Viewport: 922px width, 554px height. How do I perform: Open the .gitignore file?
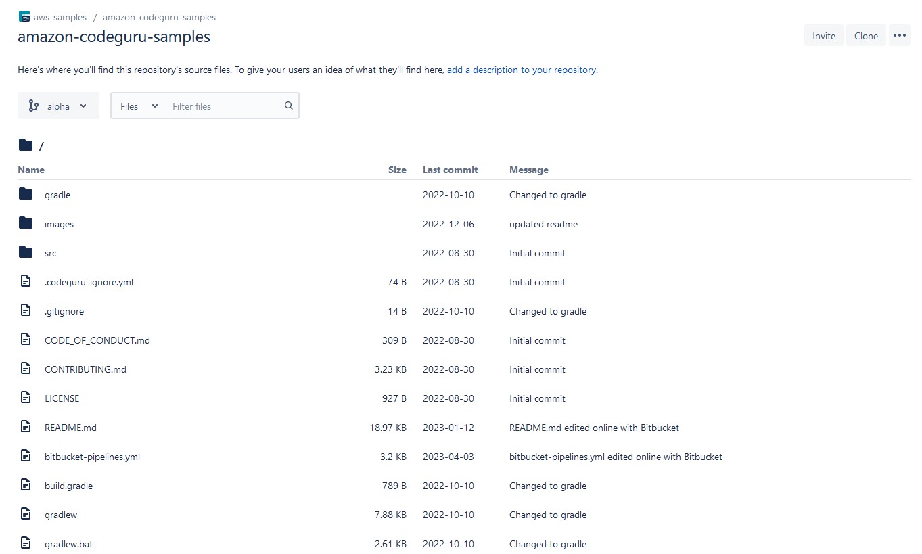pyautogui.click(x=64, y=311)
